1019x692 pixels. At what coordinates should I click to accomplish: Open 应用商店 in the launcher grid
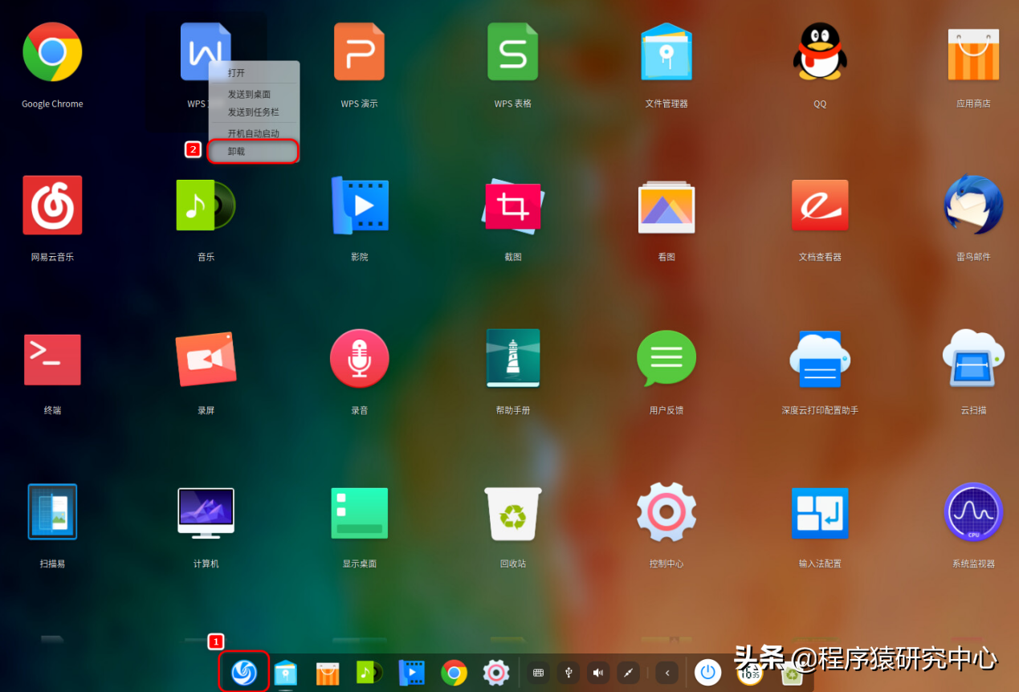point(973,53)
